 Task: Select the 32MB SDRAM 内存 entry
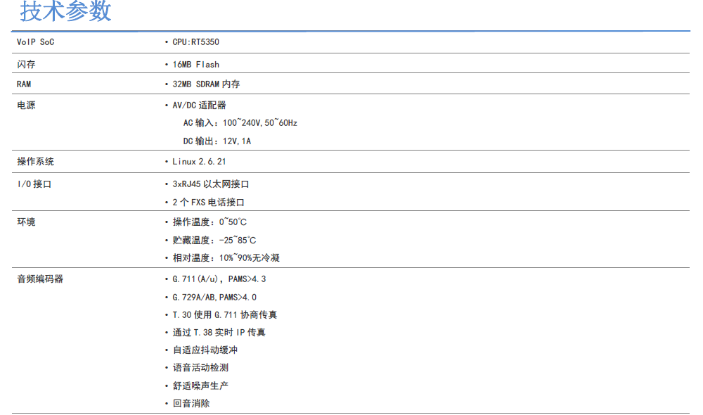[x=206, y=84]
